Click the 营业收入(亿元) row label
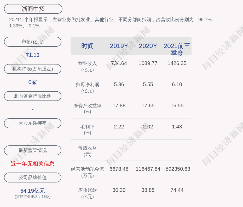 88,67
